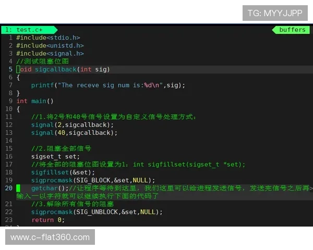The height and width of the screenshot is (250, 313).
Task: Click the wrapped comment 输入一以字符就可以继续执行下面的代码了
Action: tap(88, 196)
